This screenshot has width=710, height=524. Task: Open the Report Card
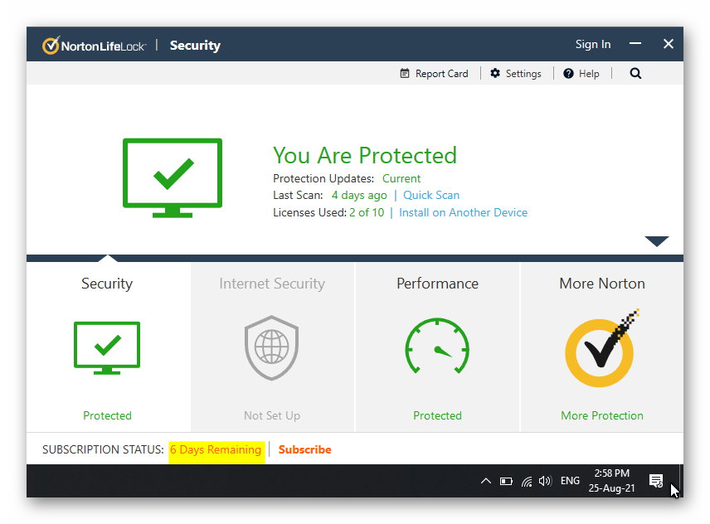[435, 73]
